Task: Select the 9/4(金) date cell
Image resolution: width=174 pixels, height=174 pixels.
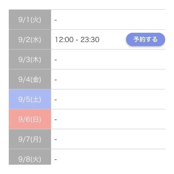Action: pyautogui.click(x=30, y=79)
